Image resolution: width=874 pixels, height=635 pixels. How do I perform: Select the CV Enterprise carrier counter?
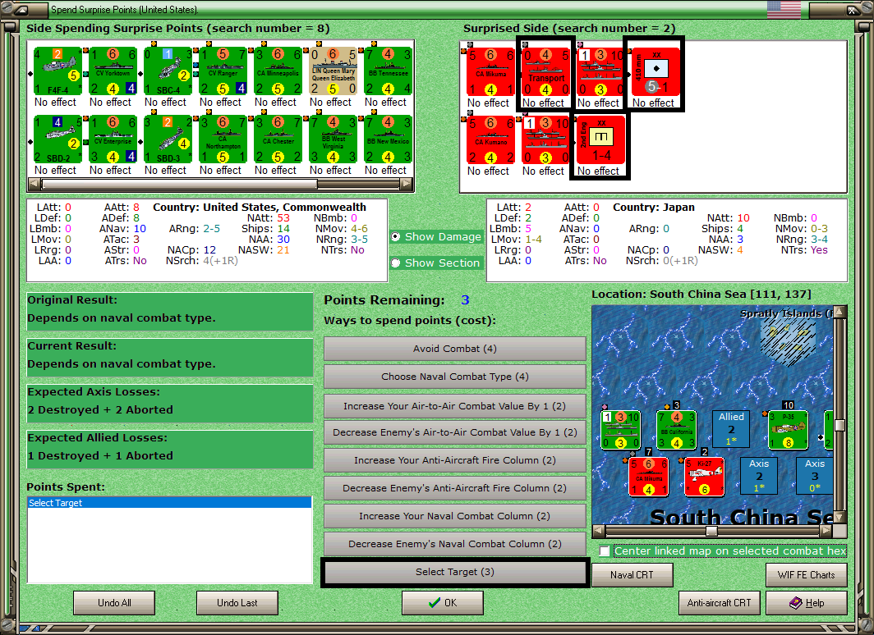[113, 139]
